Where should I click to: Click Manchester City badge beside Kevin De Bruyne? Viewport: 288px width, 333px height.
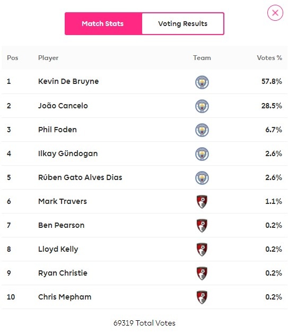tap(202, 82)
